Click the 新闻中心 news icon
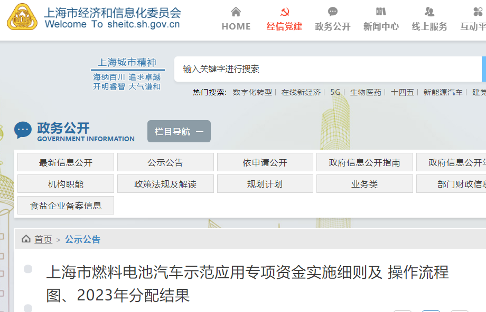 point(381,12)
